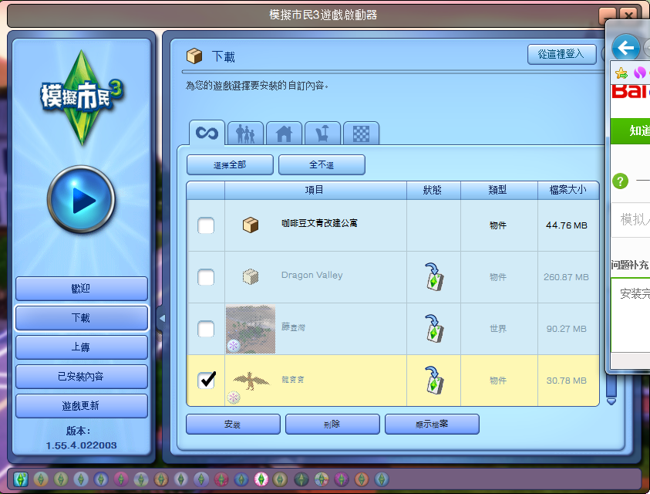This screenshot has height=494, width=650.
Task: Click the first base game icon in bottom bar
Action: pos(22,479)
